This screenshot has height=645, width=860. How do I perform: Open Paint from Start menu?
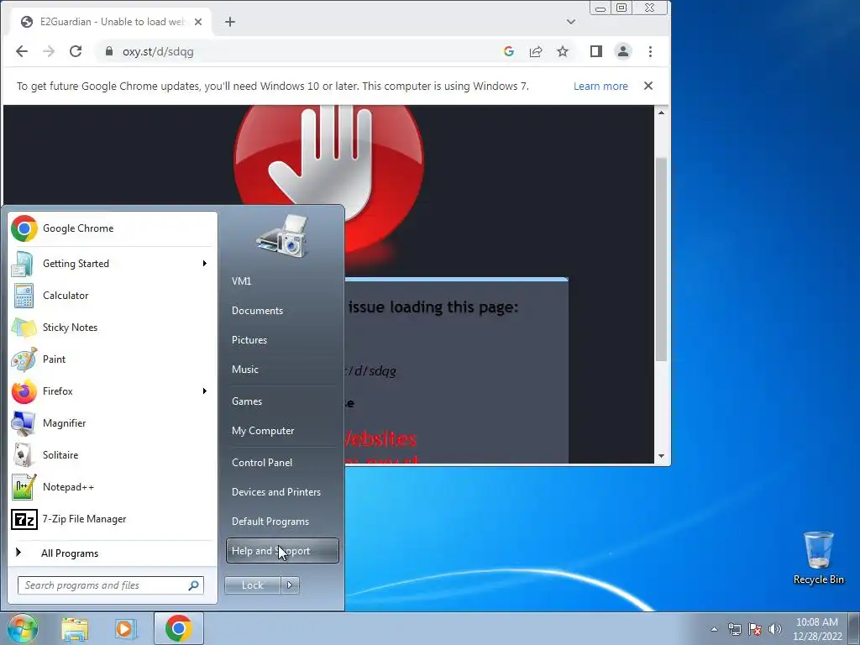[113, 359]
